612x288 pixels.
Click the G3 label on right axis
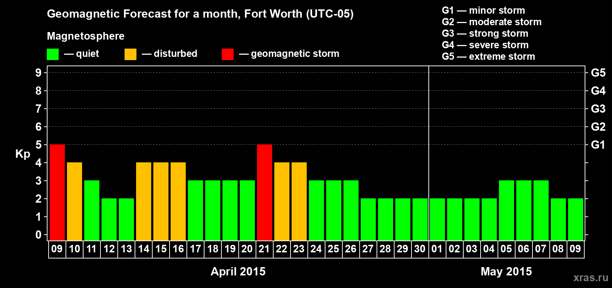[598, 109]
